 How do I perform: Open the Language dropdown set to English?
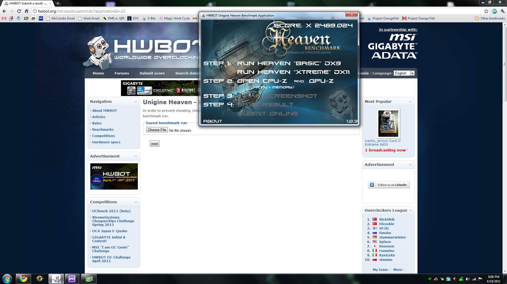click(404, 73)
